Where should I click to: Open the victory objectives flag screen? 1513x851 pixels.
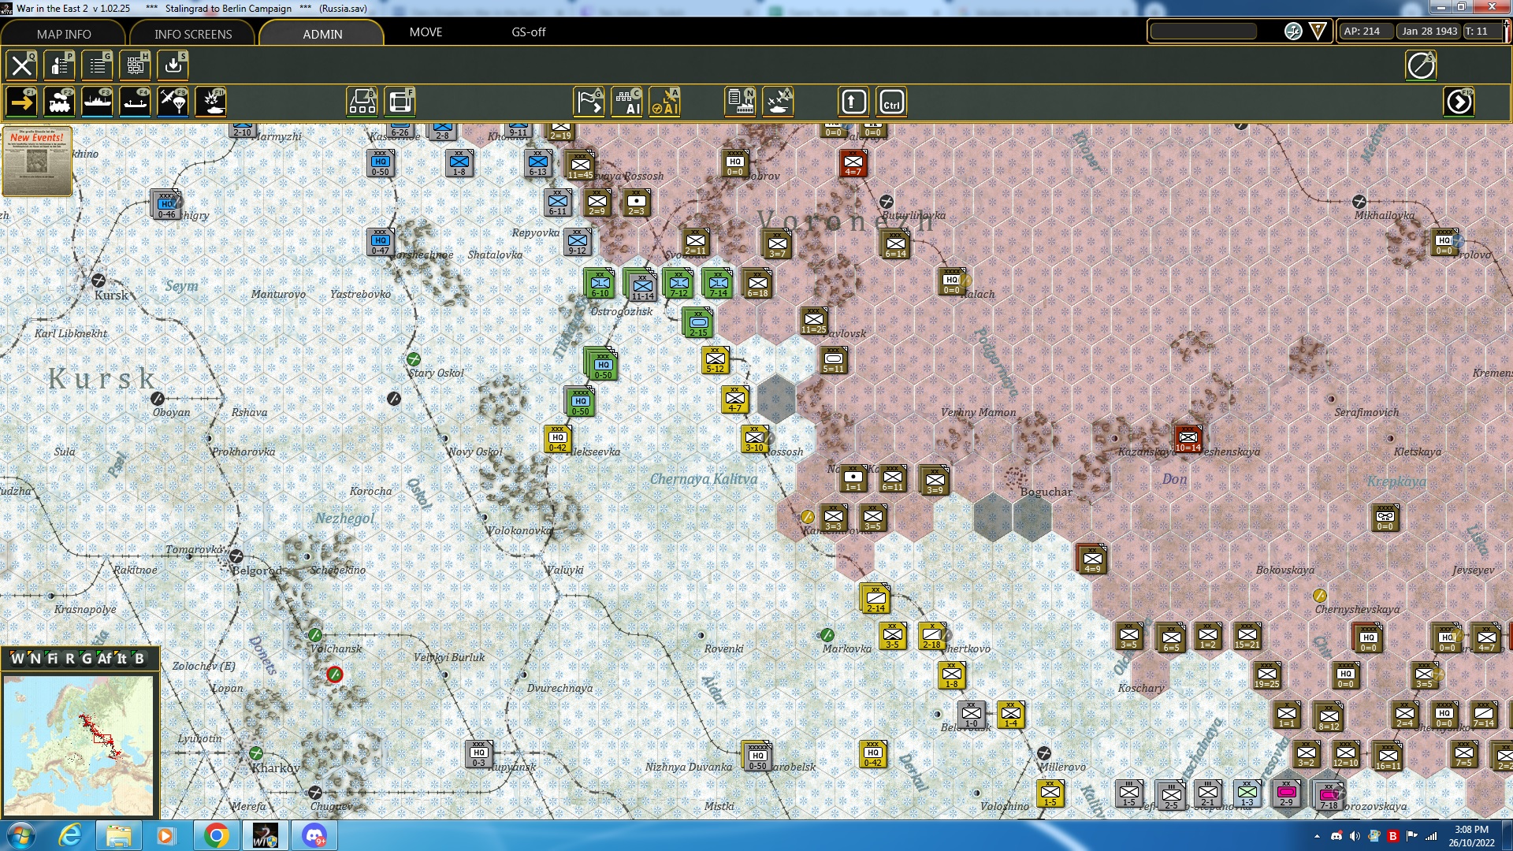coord(588,101)
